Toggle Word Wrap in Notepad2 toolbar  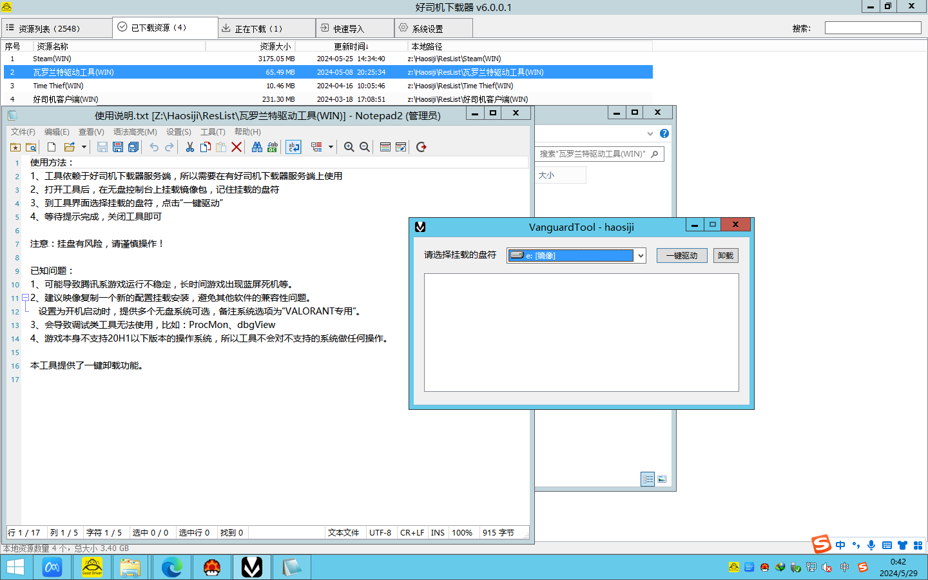tap(294, 147)
